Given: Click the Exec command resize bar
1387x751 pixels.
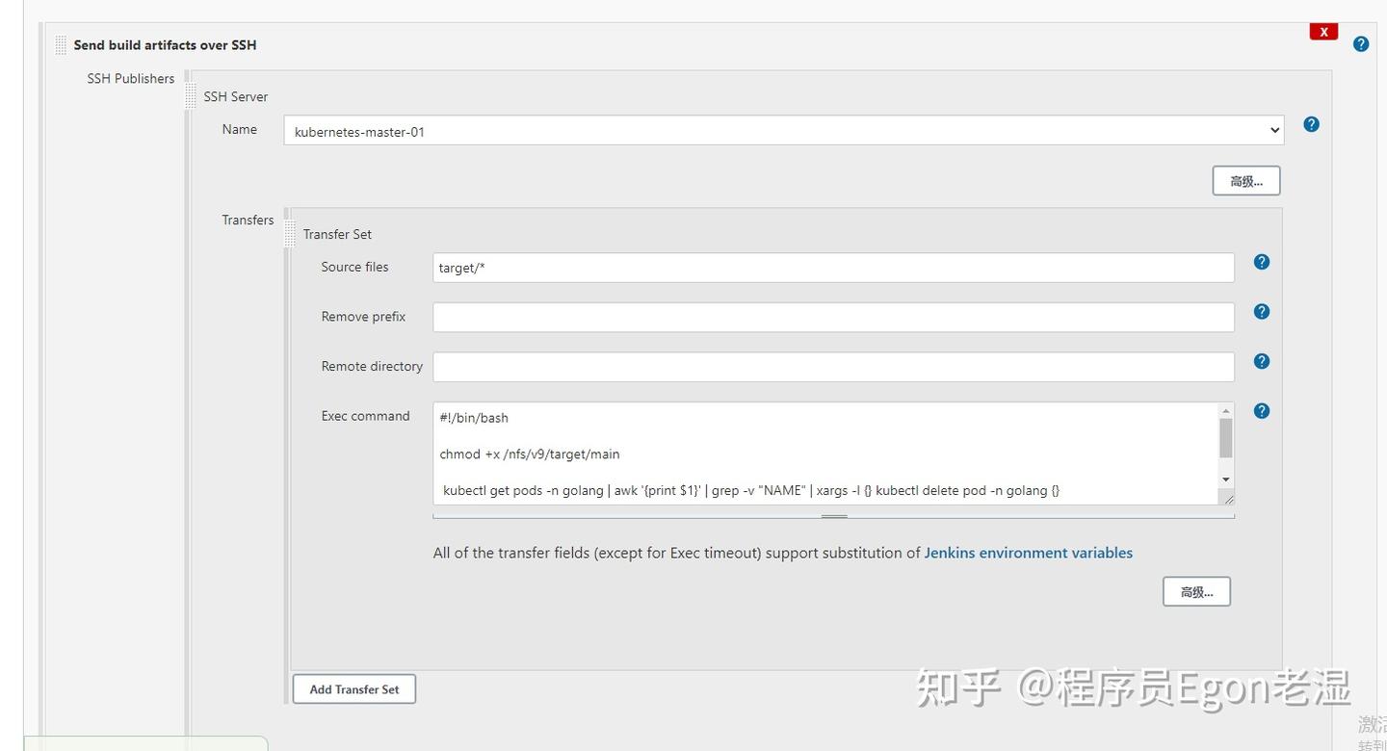Looking at the screenshot, I should pos(834,516).
